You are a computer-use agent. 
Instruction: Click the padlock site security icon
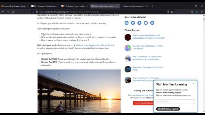click(x=37, y=12)
